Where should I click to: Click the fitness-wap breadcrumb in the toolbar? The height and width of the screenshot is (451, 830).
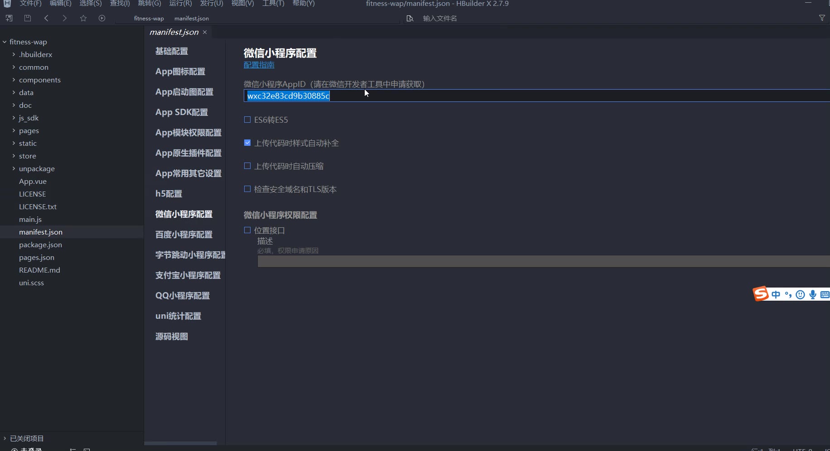149,19
